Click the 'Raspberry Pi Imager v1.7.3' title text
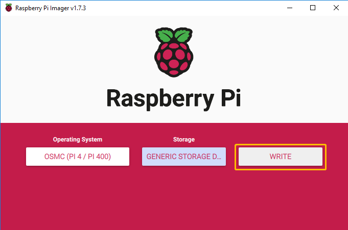Screen dimensions: 348x230 51,8
